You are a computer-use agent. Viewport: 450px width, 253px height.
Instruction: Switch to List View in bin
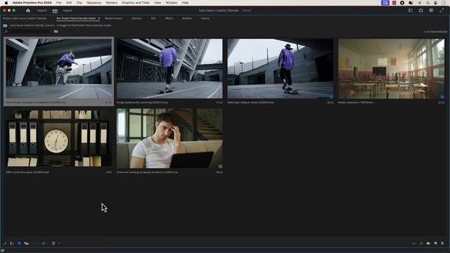click(x=12, y=243)
